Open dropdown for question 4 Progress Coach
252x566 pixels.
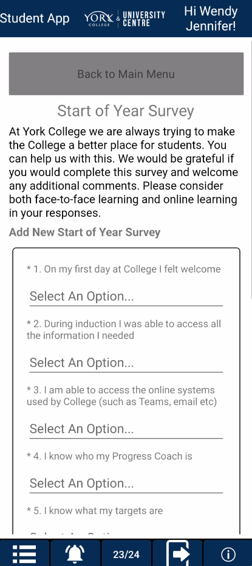pyautogui.click(x=126, y=484)
